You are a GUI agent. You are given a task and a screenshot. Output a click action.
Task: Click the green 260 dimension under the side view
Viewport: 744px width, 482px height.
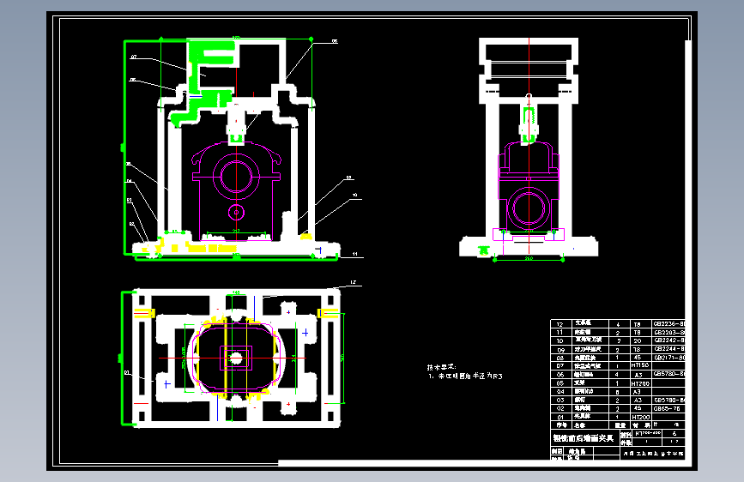click(x=529, y=258)
